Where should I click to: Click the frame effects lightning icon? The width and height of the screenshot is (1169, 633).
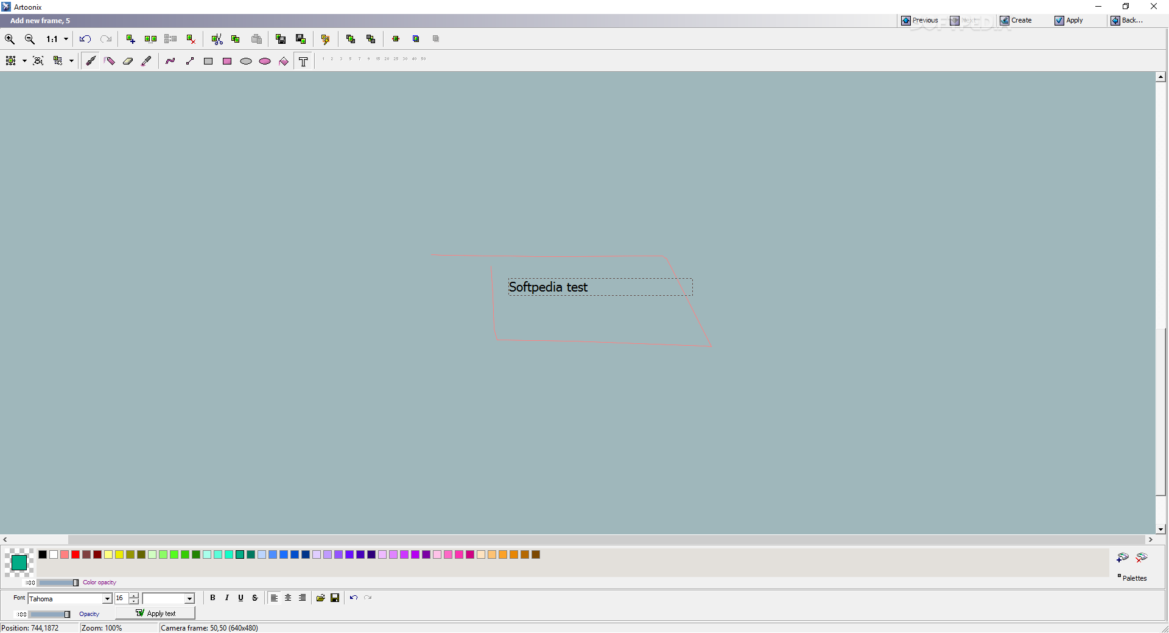coord(326,39)
